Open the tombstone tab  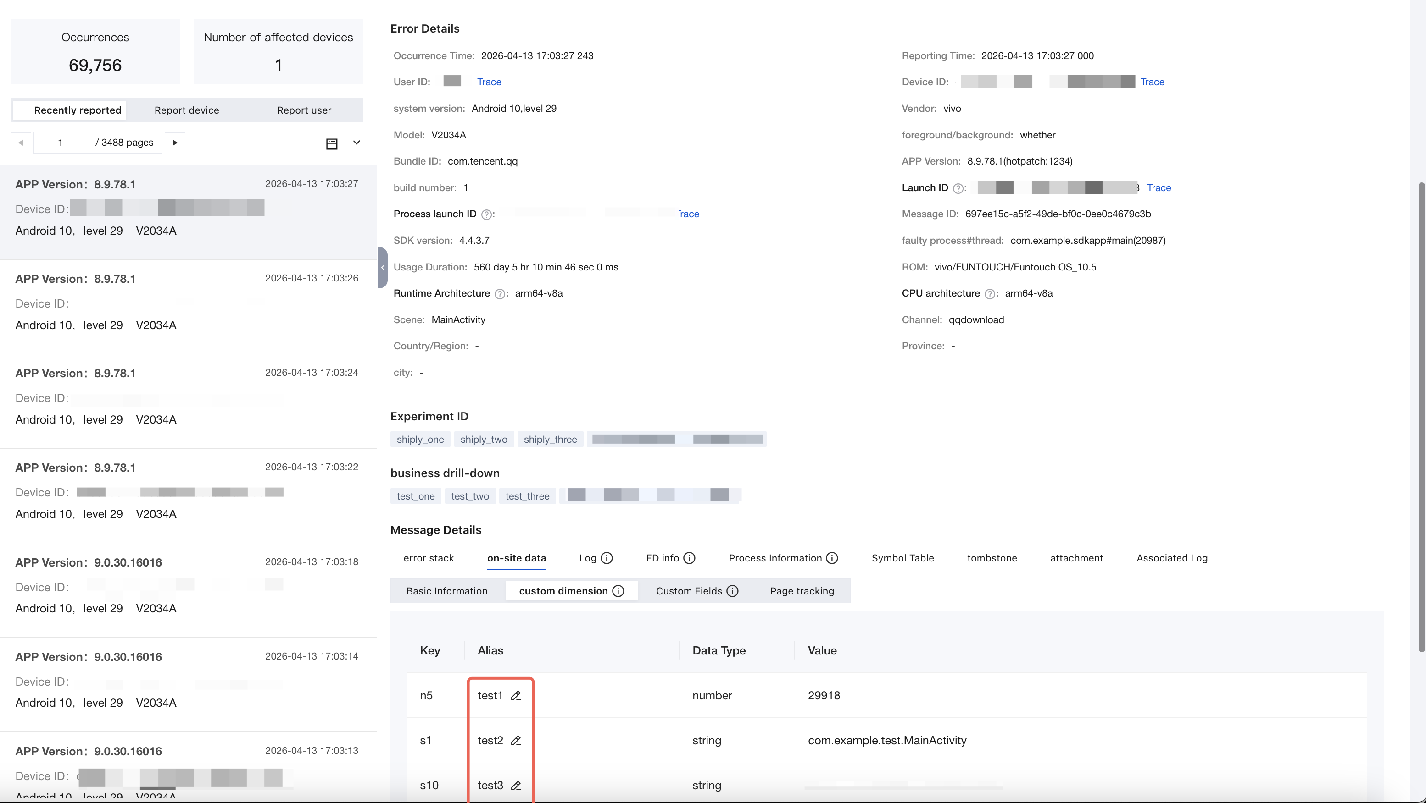tap(992, 558)
